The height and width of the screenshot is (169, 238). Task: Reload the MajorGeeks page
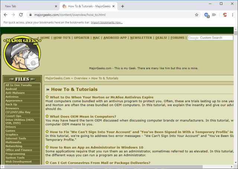tap(21, 15)
